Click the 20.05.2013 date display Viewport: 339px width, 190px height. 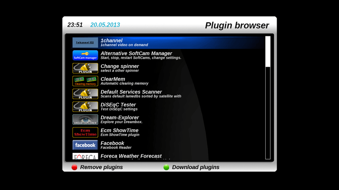105,25
